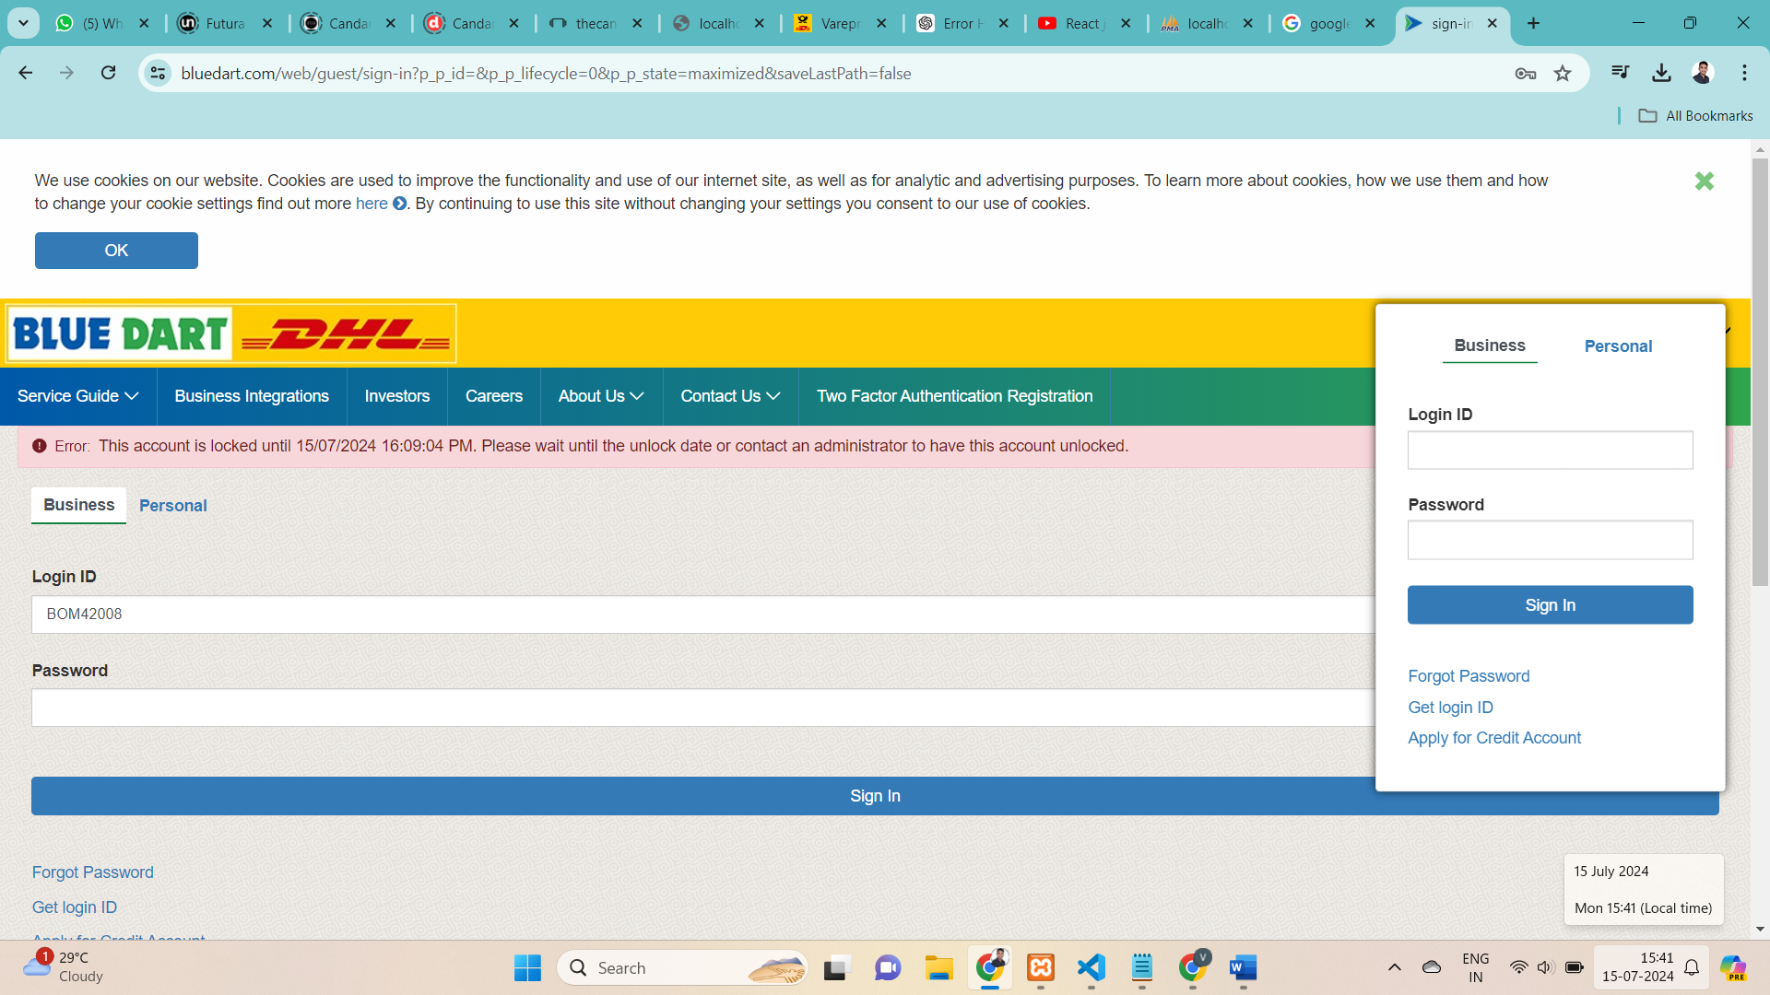Click the page vertical scrollbar thumb
1770x995 pixels.
pyautogui.click(x=1760, y=370)
